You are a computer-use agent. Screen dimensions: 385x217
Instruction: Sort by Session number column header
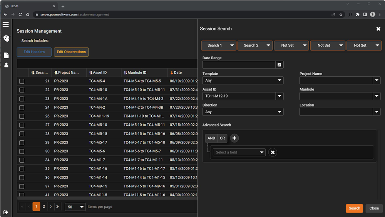[x=40, y=72]
